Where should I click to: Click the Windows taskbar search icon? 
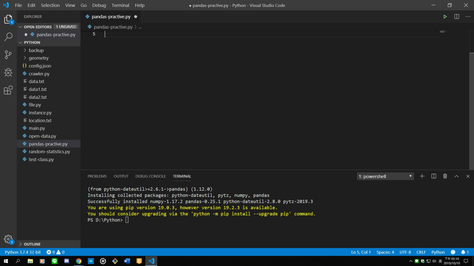18,261
